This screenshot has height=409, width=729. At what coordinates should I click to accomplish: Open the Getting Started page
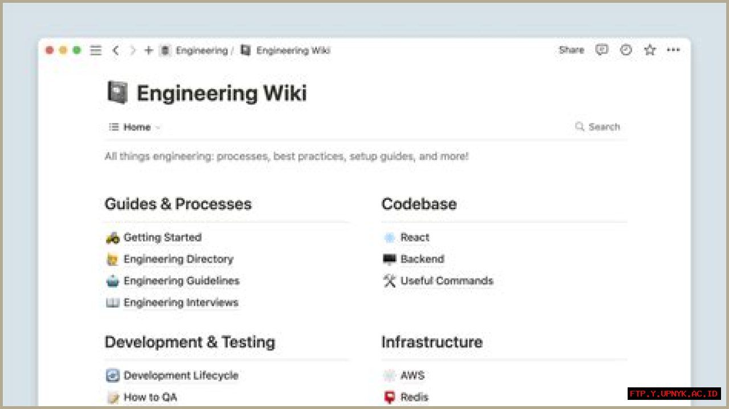click(x=162, y=238)
